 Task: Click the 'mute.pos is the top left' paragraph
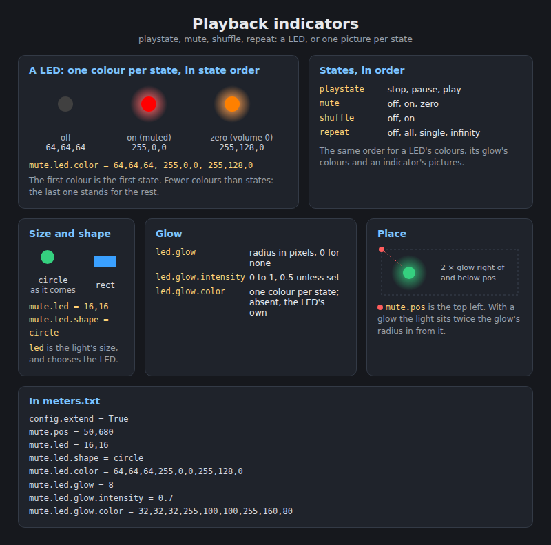[x=449, y=319]
